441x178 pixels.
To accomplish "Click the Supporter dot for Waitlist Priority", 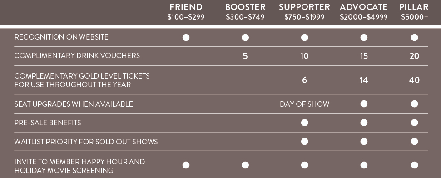I will click(x=305, y=141).
